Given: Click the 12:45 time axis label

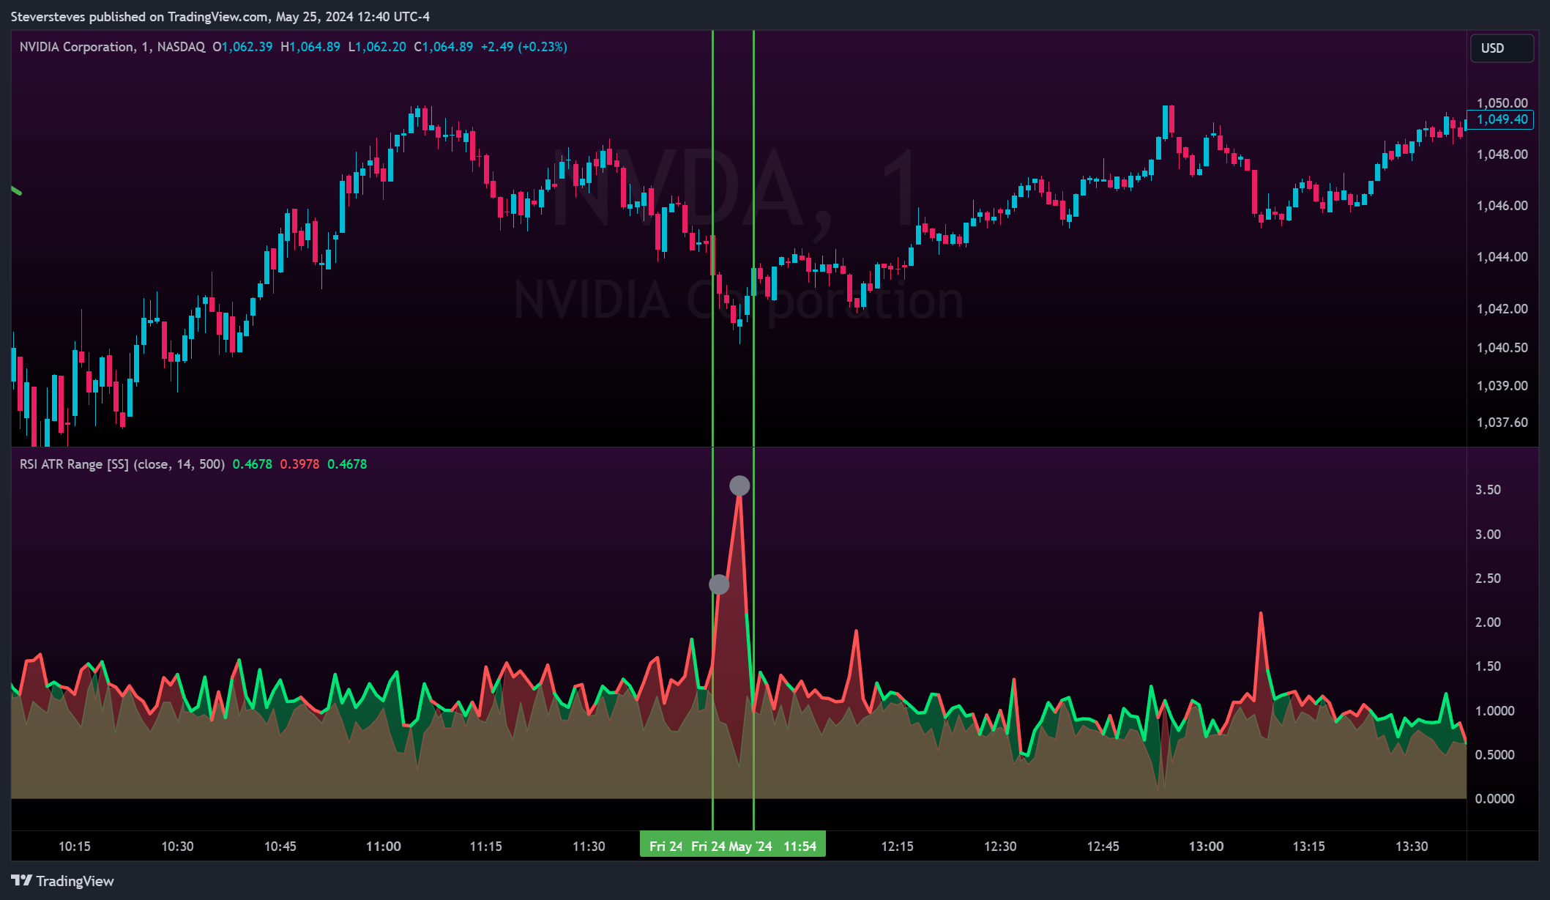Looking at the screenshot, I should click(x=1103, y=847).
